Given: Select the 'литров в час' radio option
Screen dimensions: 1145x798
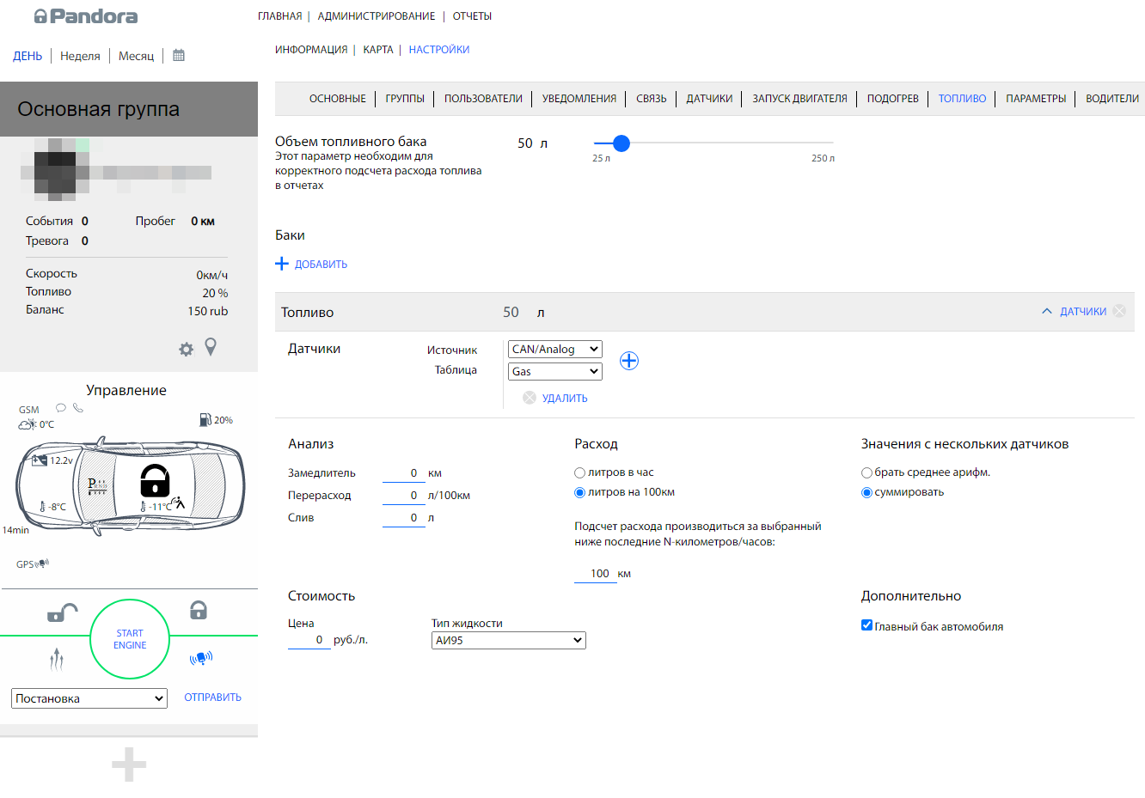Looking at the screenshot, I should tap(580, 473).
